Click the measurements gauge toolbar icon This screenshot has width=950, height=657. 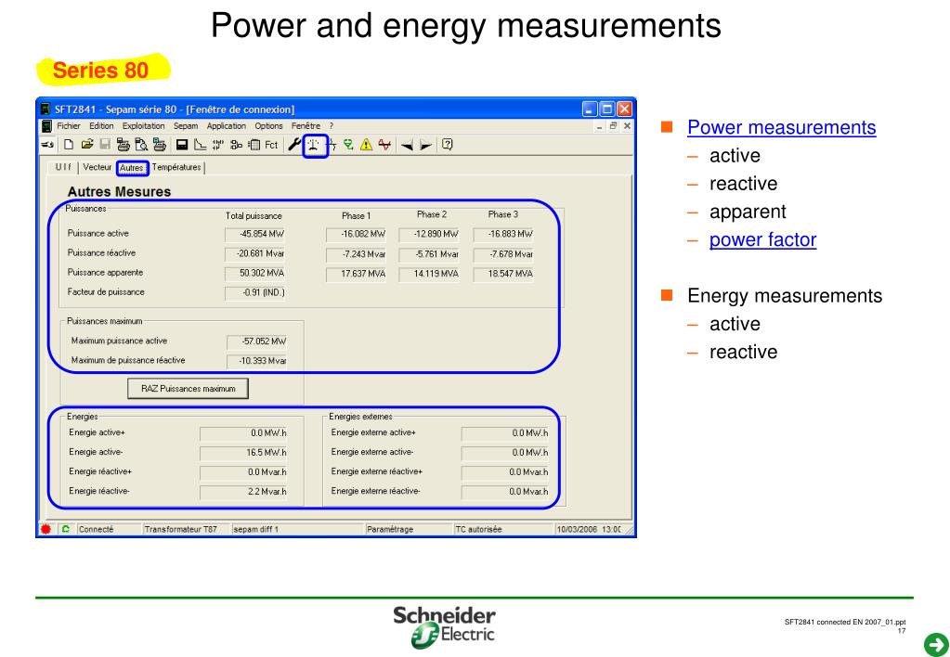point(315,146)
